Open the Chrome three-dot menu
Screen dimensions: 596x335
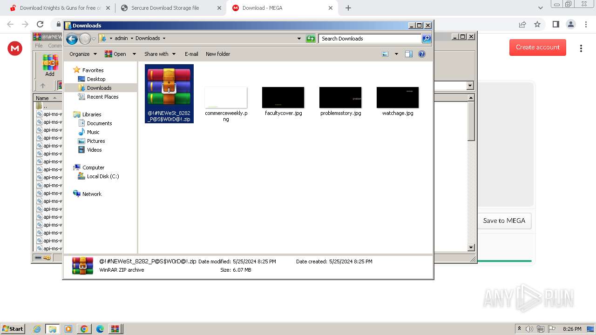tap(586, 24)
